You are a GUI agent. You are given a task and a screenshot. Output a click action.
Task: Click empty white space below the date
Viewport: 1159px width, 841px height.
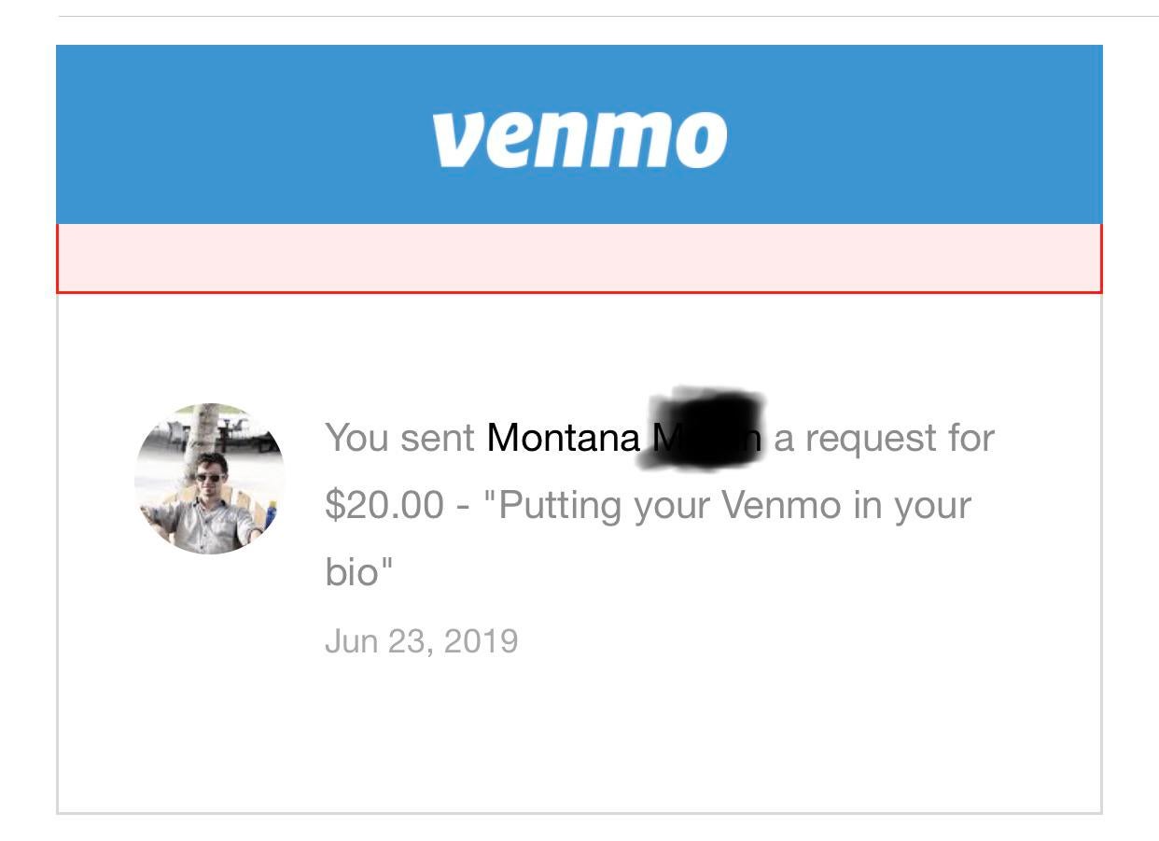pos(579,737)
